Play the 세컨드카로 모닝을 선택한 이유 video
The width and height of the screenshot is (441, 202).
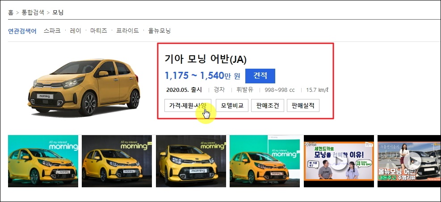tap(339, 161)
